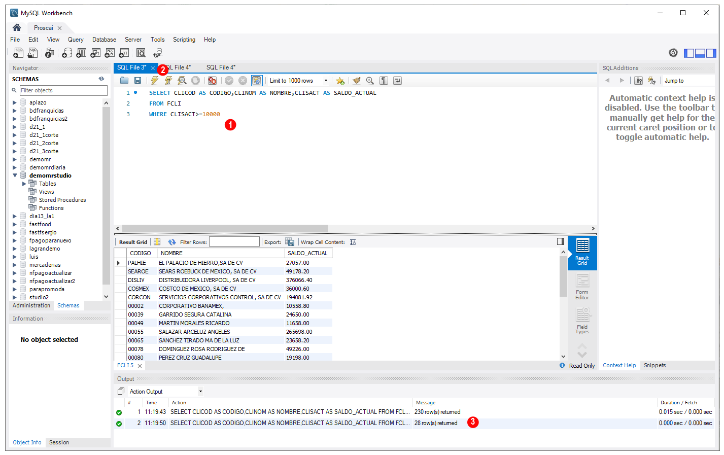724x455 pixels.
Task: Expand the aplazo schema
Action: tap(15, 102)
